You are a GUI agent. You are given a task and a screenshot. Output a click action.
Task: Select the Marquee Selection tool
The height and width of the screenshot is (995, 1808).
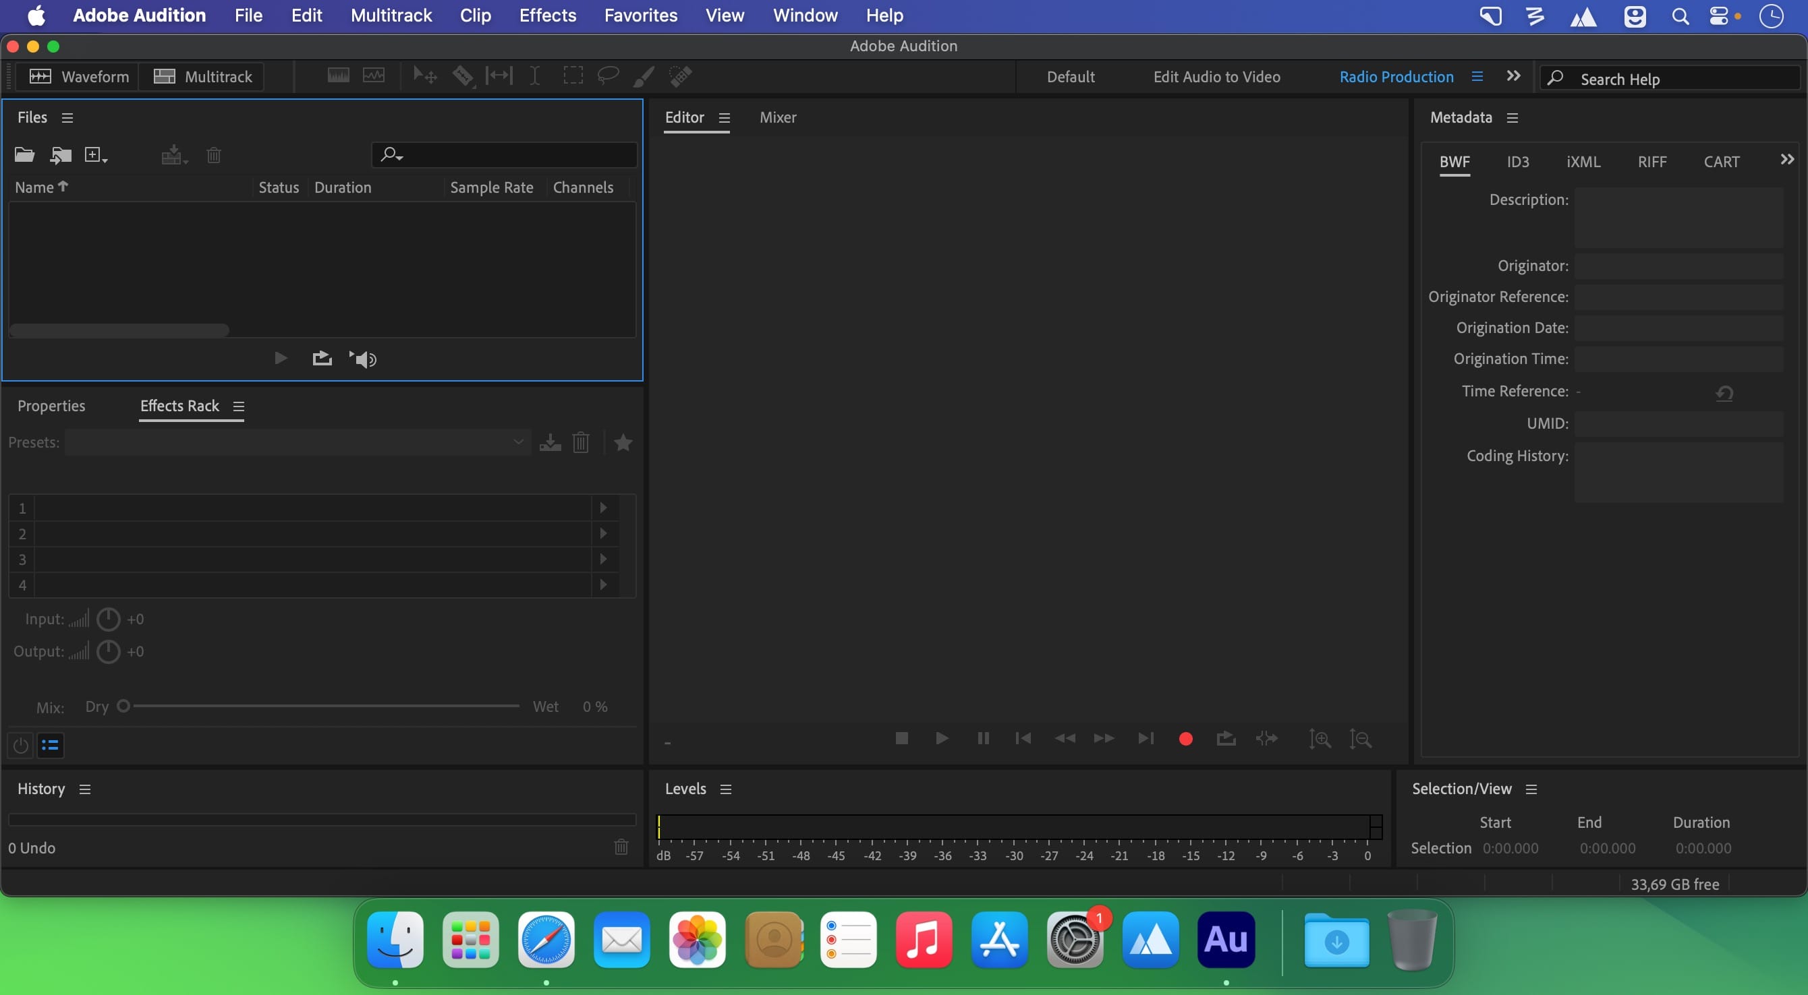coord(573,76)
